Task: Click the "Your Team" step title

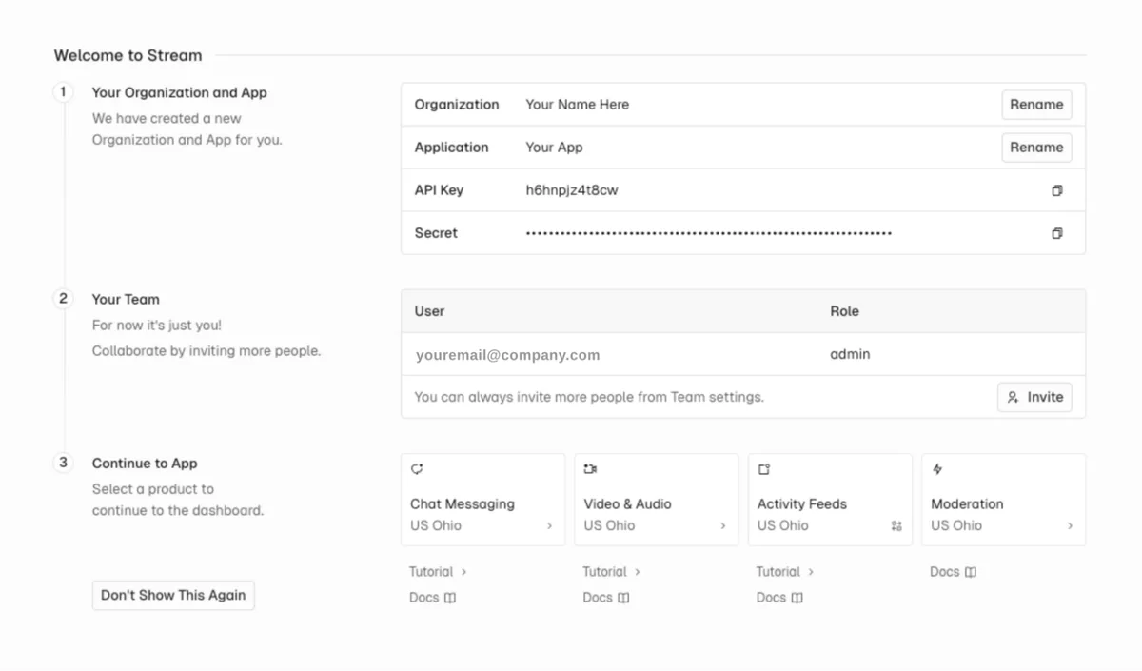Action: click(126, 299)
